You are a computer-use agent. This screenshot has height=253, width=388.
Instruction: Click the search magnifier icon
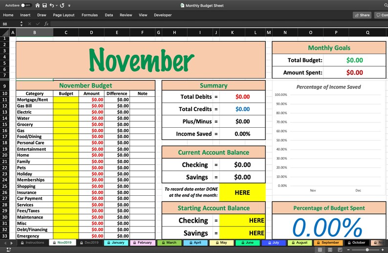[386, 5]
